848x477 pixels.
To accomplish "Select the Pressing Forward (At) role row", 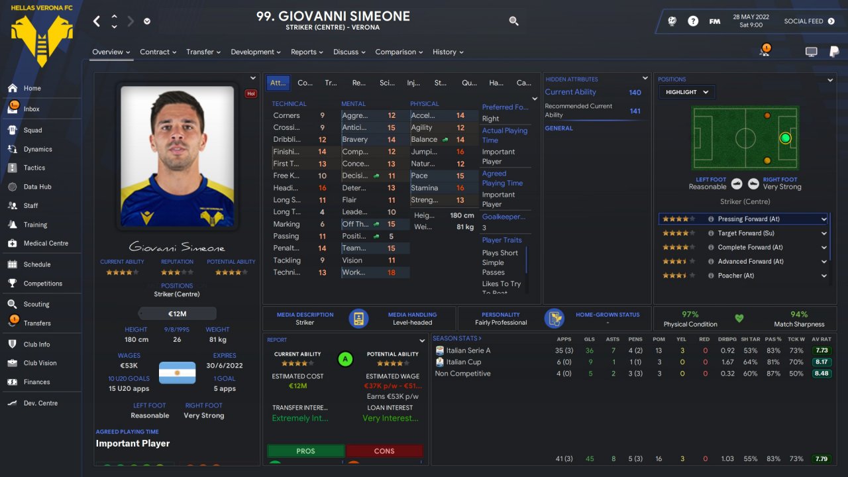I will tap(743, 219).
